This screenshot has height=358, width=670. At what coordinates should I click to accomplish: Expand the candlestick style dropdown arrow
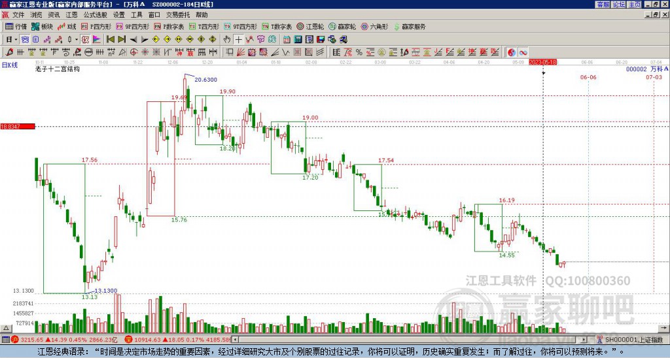tap(77, 40)
